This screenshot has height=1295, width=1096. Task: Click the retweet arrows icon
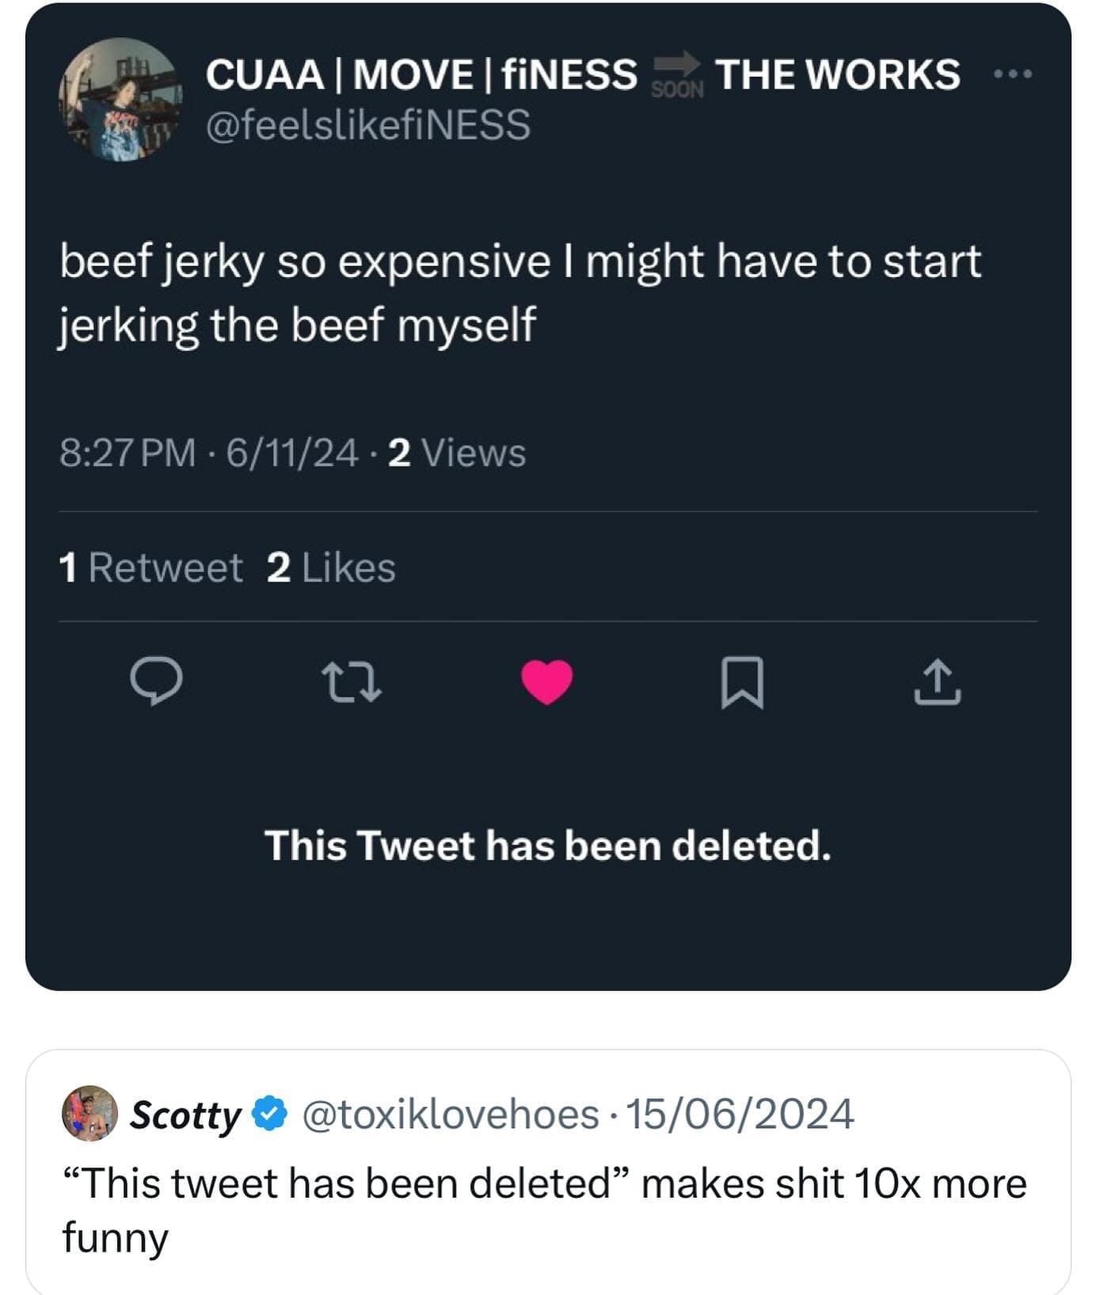click(352, 682)
